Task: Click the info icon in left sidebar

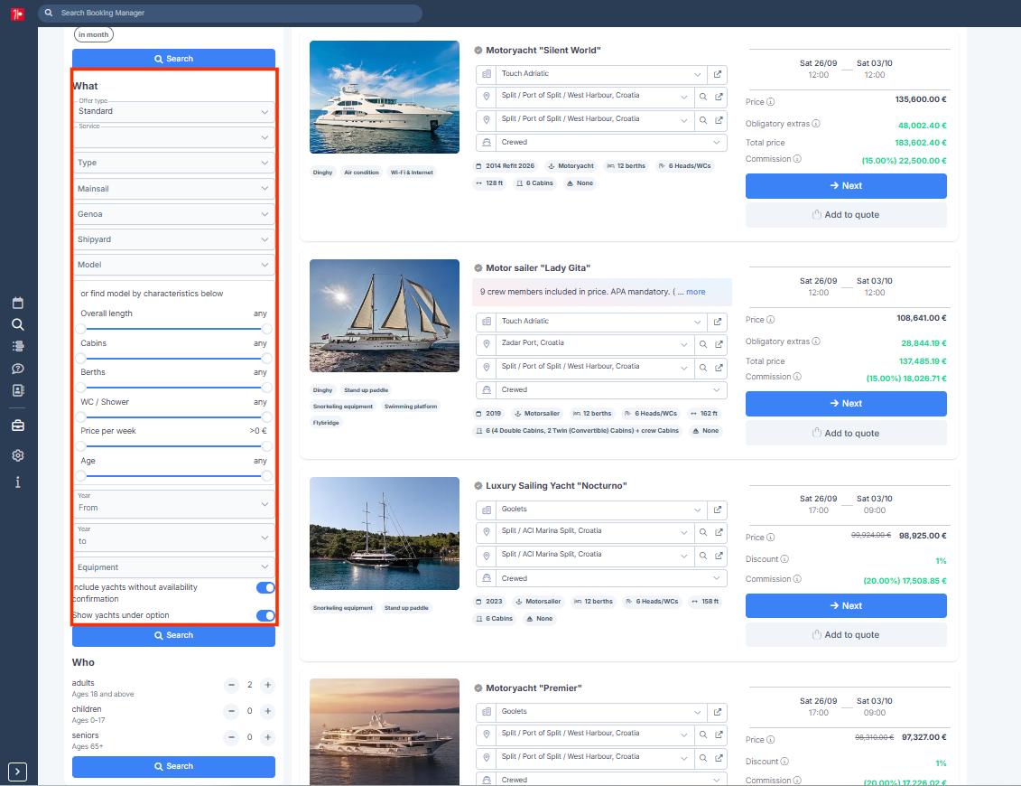Action: click(x=17, y=482)
